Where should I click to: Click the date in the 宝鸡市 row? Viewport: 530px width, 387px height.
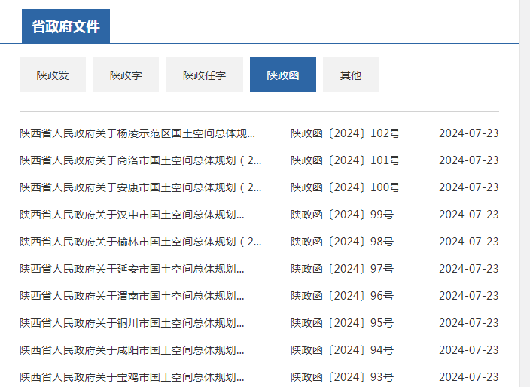469,377
